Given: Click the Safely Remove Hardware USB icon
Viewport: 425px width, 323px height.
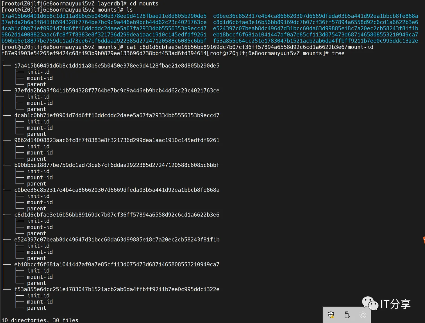Looking at the screenshot, I should point(347,315).
